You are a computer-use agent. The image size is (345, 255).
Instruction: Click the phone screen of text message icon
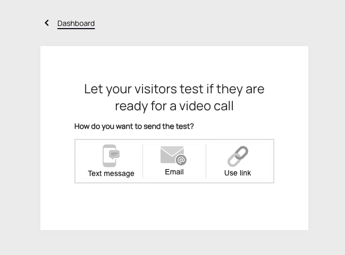pyautogui.click(x=110, y=155)
